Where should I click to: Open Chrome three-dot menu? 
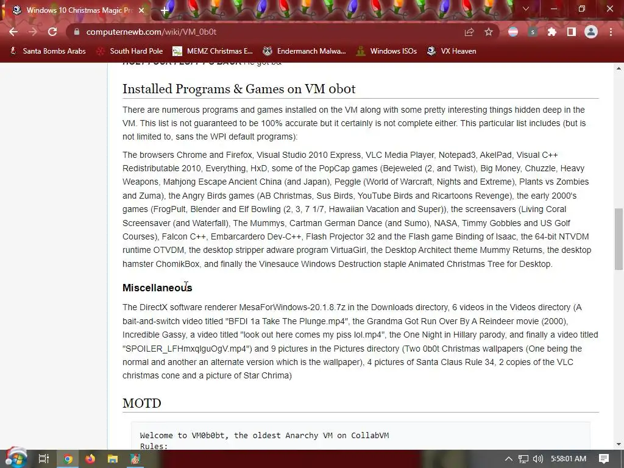click(611, 32)
